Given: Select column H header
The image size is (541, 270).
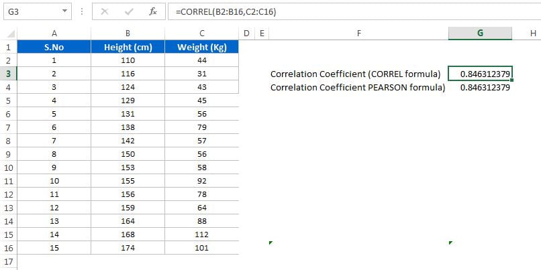Looking at the screenshot, I should point(534,33).
